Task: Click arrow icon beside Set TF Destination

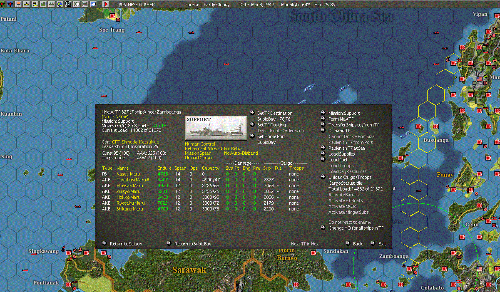Action: point(252,113)
